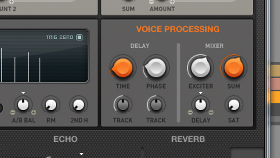Click the orange Delay TIME knob
280x158 pixels.
click(123, 68)
